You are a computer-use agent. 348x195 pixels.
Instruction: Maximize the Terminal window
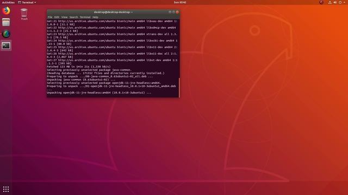[x=173, y=12]
